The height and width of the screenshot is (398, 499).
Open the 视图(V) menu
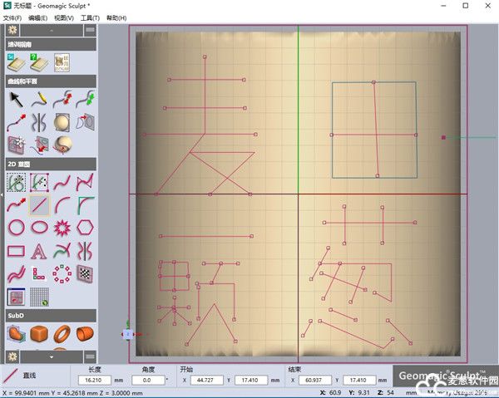[x=64, y=18]
